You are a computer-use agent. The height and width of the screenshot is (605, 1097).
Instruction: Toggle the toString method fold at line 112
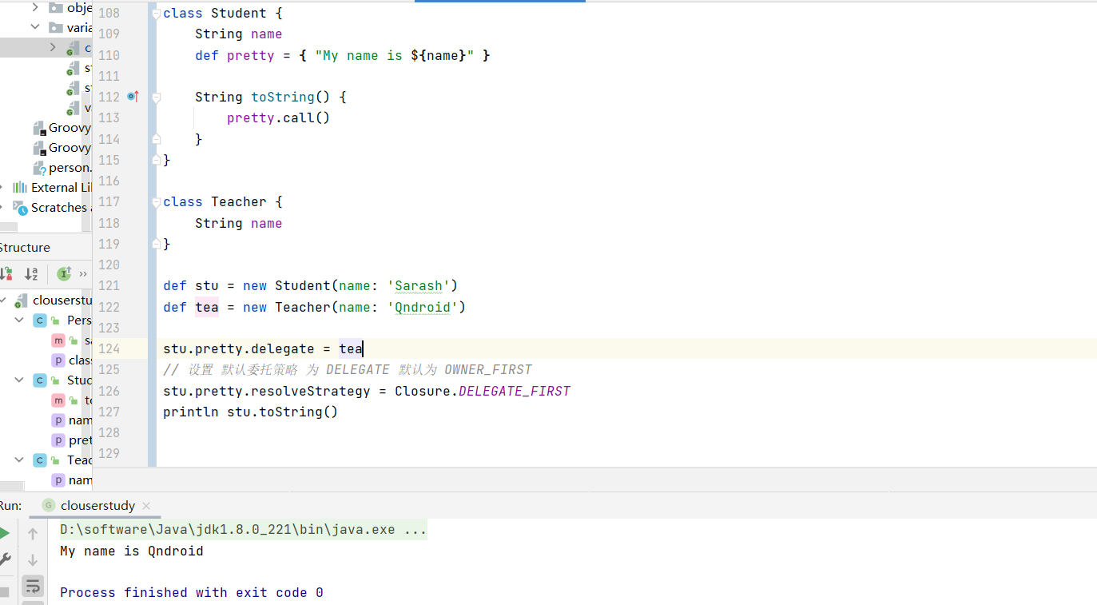click(157, 98)
